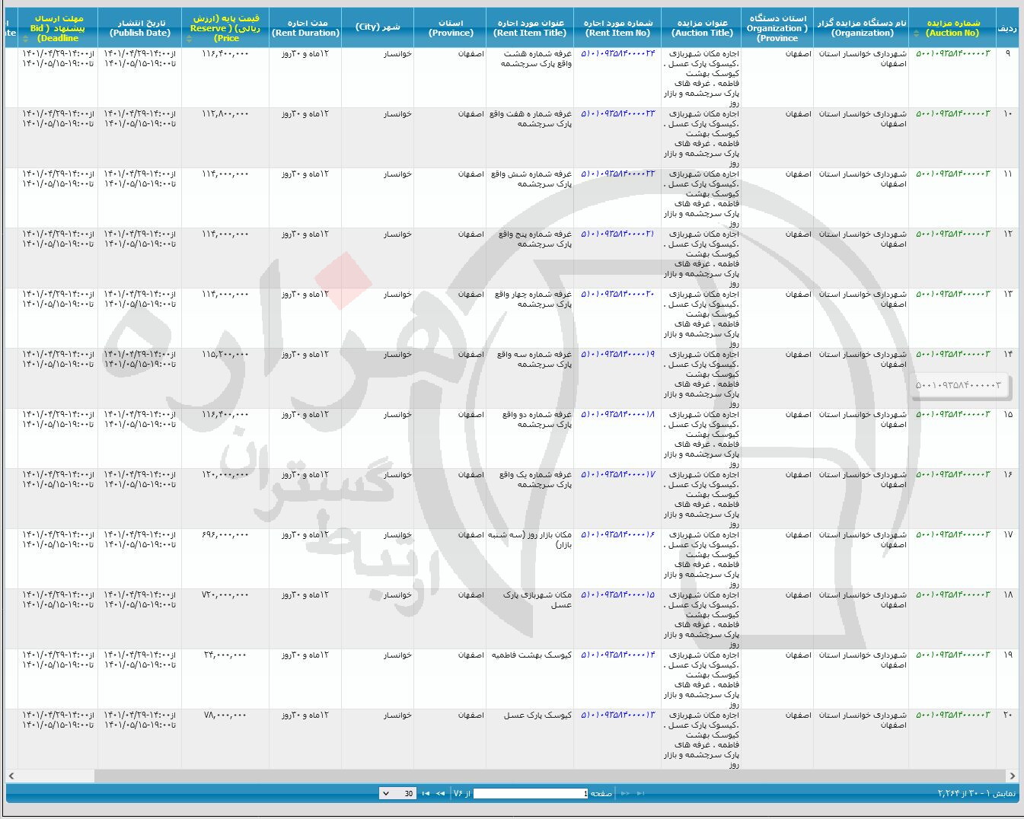Click the Province column header
The width and height of the screenshot is (1024, 819).
[450, 28]
